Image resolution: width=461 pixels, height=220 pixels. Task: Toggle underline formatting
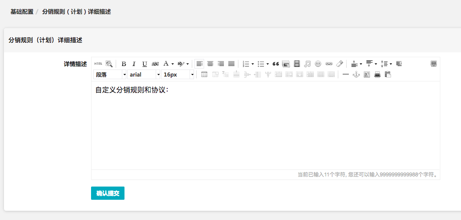(144, 63)
